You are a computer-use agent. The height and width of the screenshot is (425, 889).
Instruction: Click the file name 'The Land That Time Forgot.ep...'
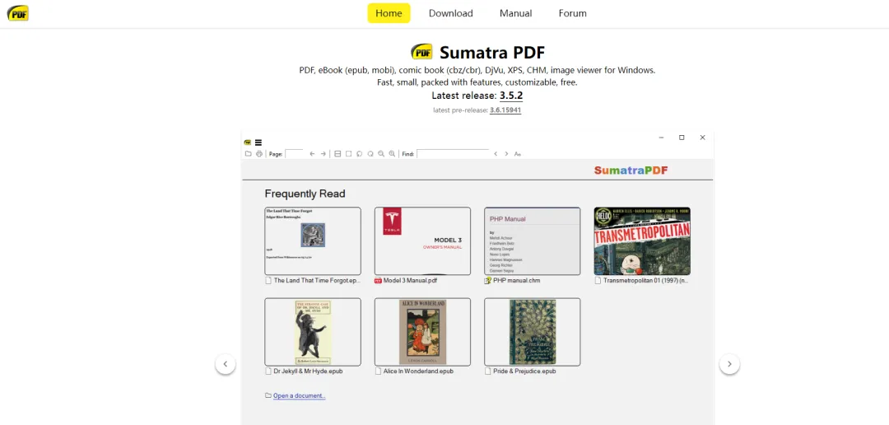pos(317,280)
